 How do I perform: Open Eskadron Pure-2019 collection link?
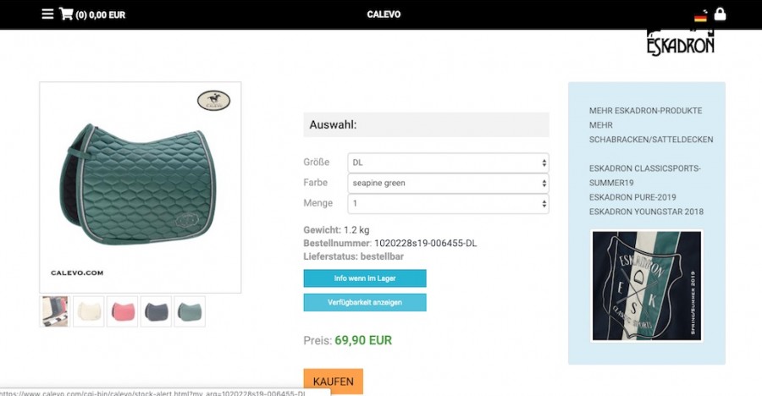632,197
